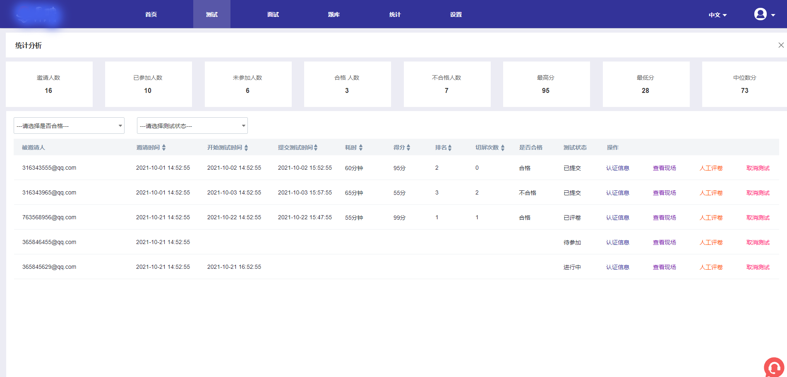Click 取消测试 for 365846455@qq.com
Image resolution: width=787 pixels, height=377 pixels.
[758, 242]
